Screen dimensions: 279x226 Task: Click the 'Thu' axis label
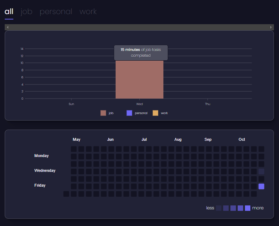point(208,104)
